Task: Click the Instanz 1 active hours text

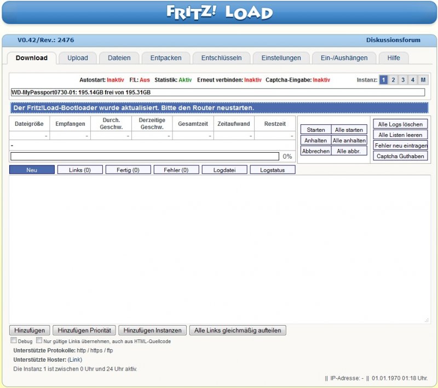Action: point(75,369)
